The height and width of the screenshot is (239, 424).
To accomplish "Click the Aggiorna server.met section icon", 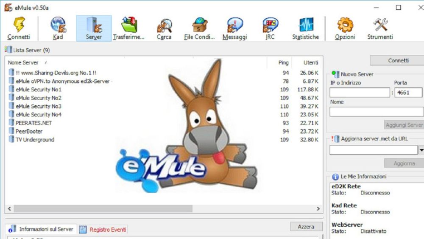I will 335,138.
